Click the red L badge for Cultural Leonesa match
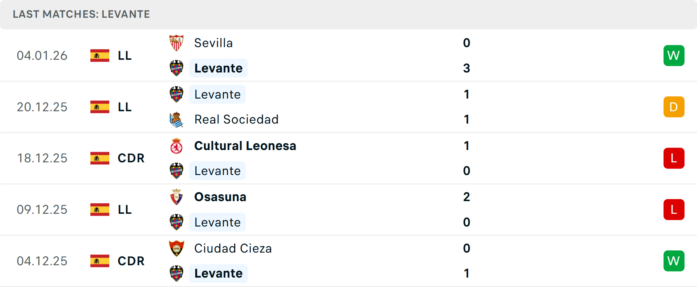This screenshot has height=287, width=697. (x=674, y=158)
